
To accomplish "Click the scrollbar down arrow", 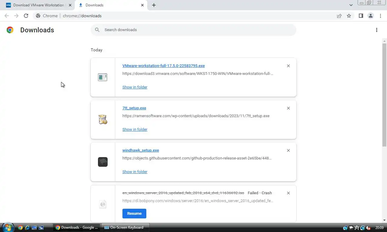I will [384, 220].
